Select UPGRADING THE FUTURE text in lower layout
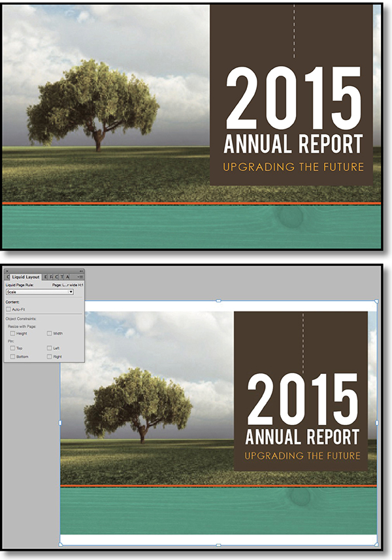 coord(302,456)
